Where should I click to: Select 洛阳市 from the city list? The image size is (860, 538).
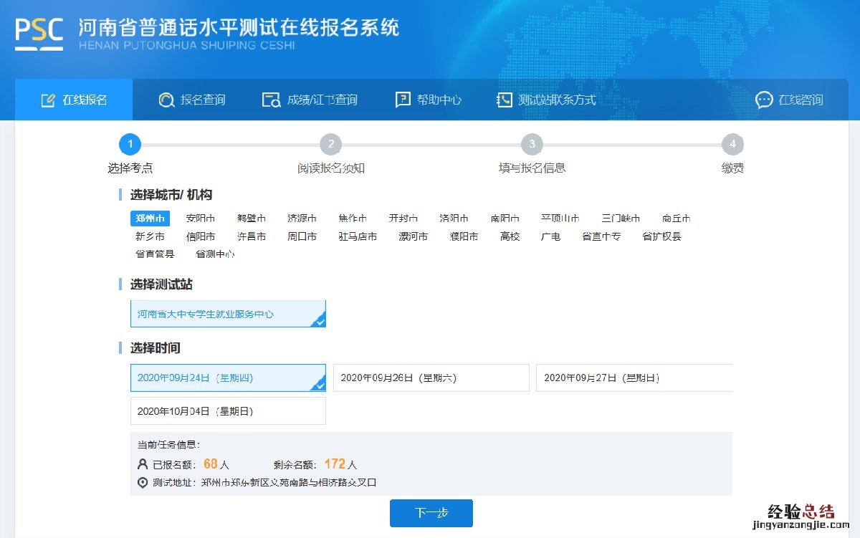[x=454, y=218]
